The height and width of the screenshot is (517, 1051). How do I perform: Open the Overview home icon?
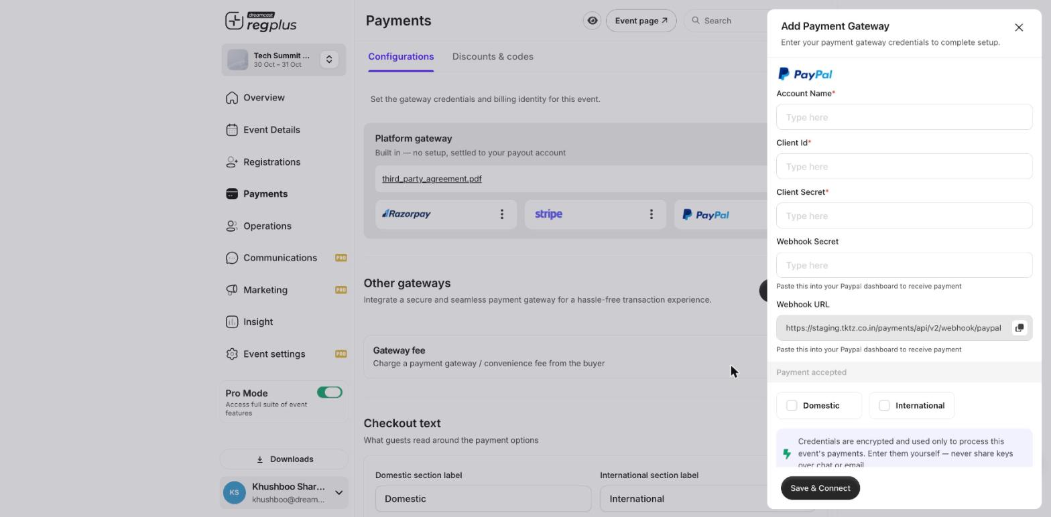[232, 98]
